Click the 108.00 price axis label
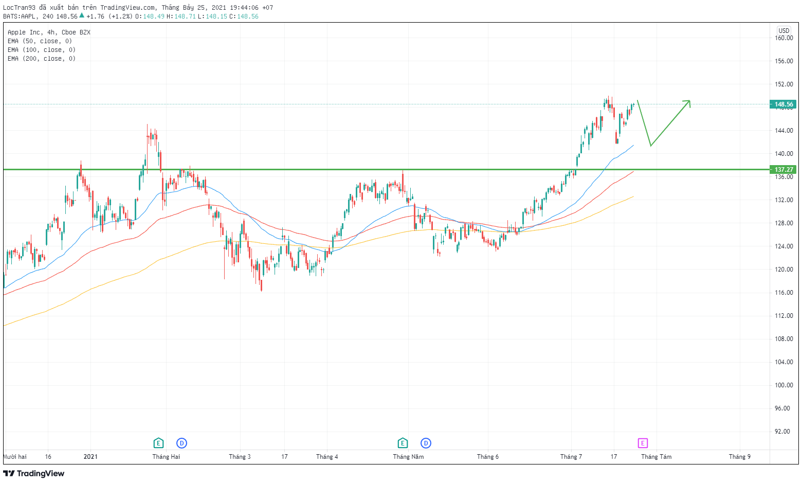This screenshot has height=483, width=802. click(784, 339)
